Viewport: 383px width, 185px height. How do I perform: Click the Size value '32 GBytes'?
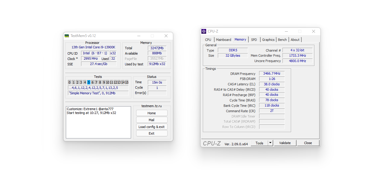[233, 55]
